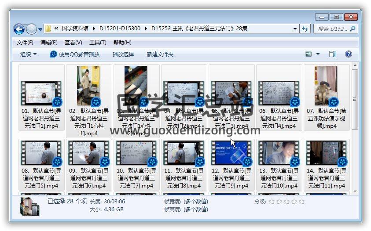Viewport: 371px width, 231px height.
Task: Open the 文件(F) menu
Action: pyautogui.click(x=25, y=43)
